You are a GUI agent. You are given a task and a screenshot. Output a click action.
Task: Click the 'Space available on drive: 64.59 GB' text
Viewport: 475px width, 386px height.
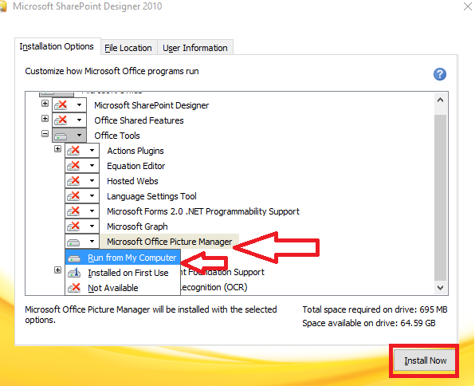(x=369, y=323)
